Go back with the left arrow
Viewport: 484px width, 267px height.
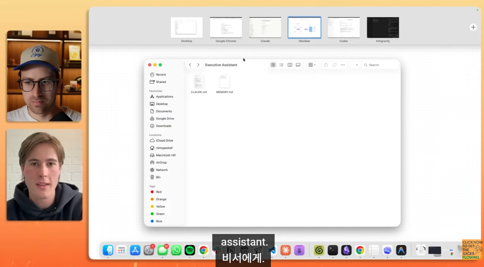190,65
